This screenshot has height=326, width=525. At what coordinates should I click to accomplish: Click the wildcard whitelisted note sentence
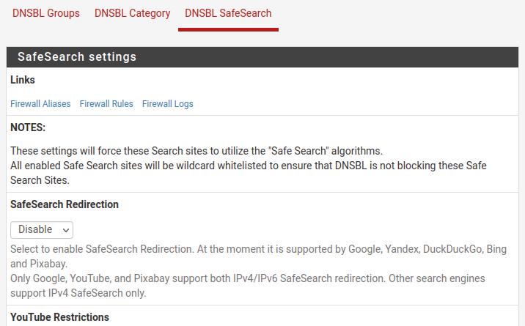(x=248, y=166)
